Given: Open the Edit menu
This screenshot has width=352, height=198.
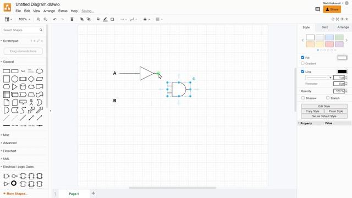Looking at the screenshot, I should (27, 11).
